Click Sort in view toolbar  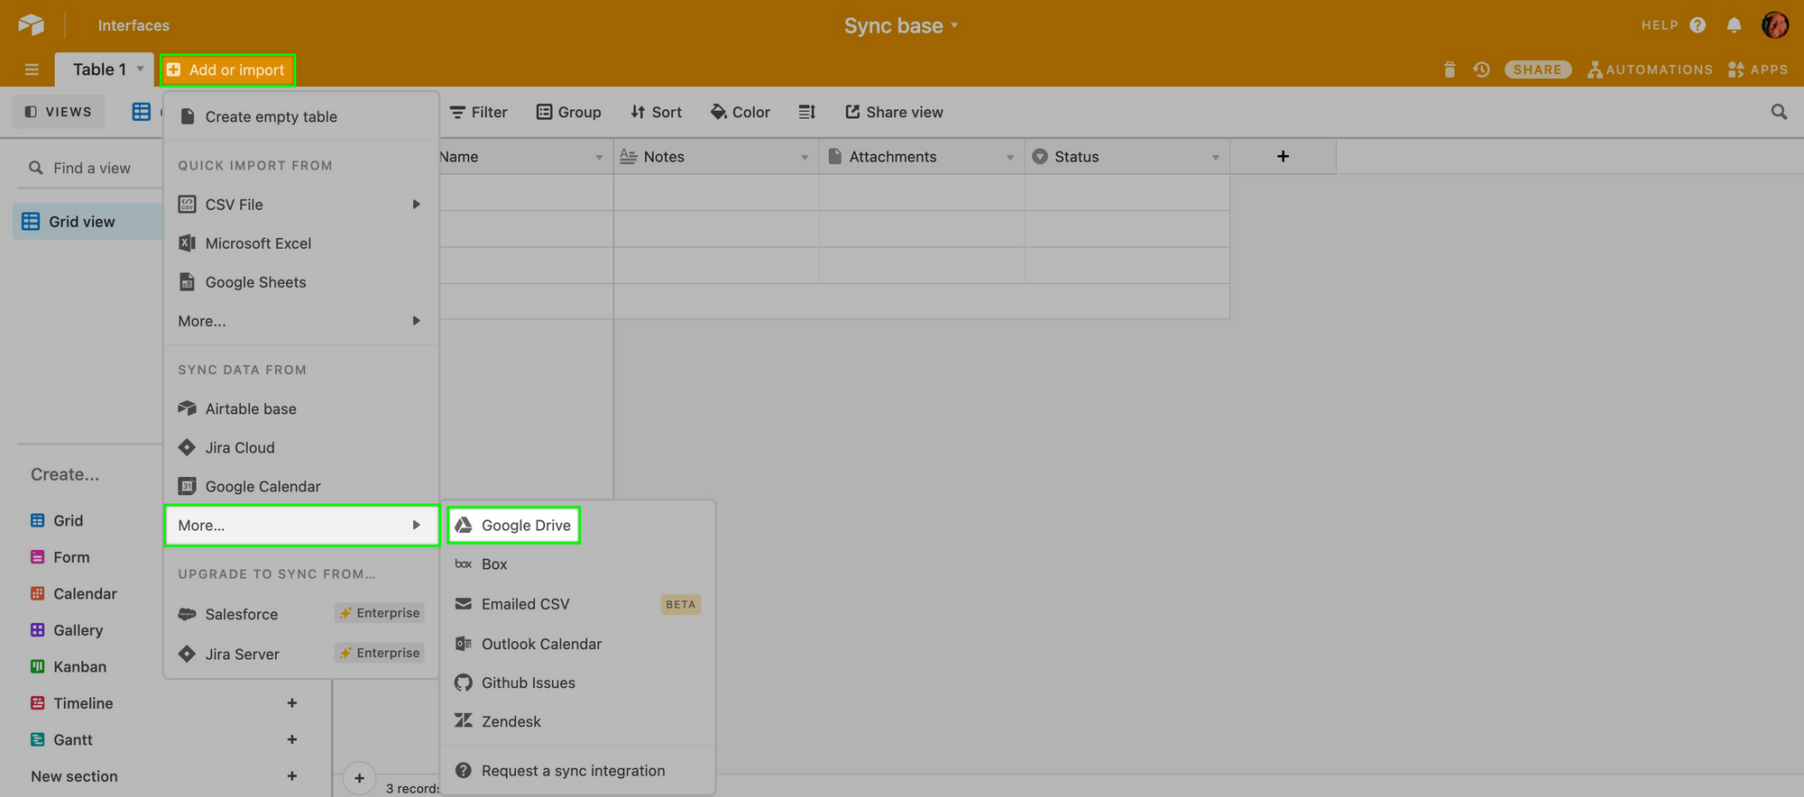[657, 112]
